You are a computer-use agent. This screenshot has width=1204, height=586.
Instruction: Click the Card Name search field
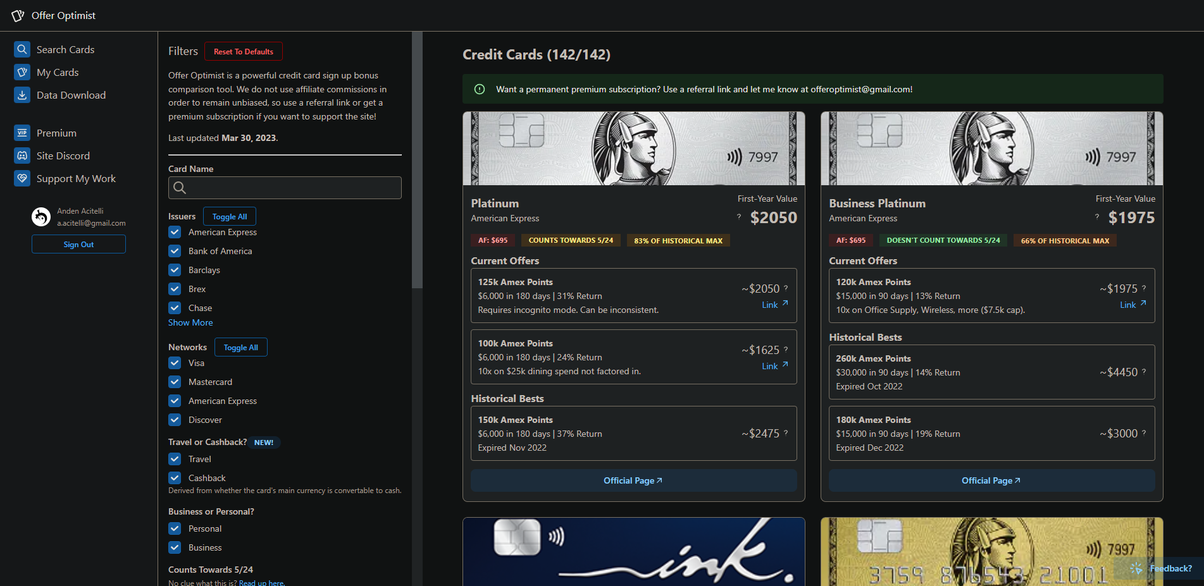[285, 188]
